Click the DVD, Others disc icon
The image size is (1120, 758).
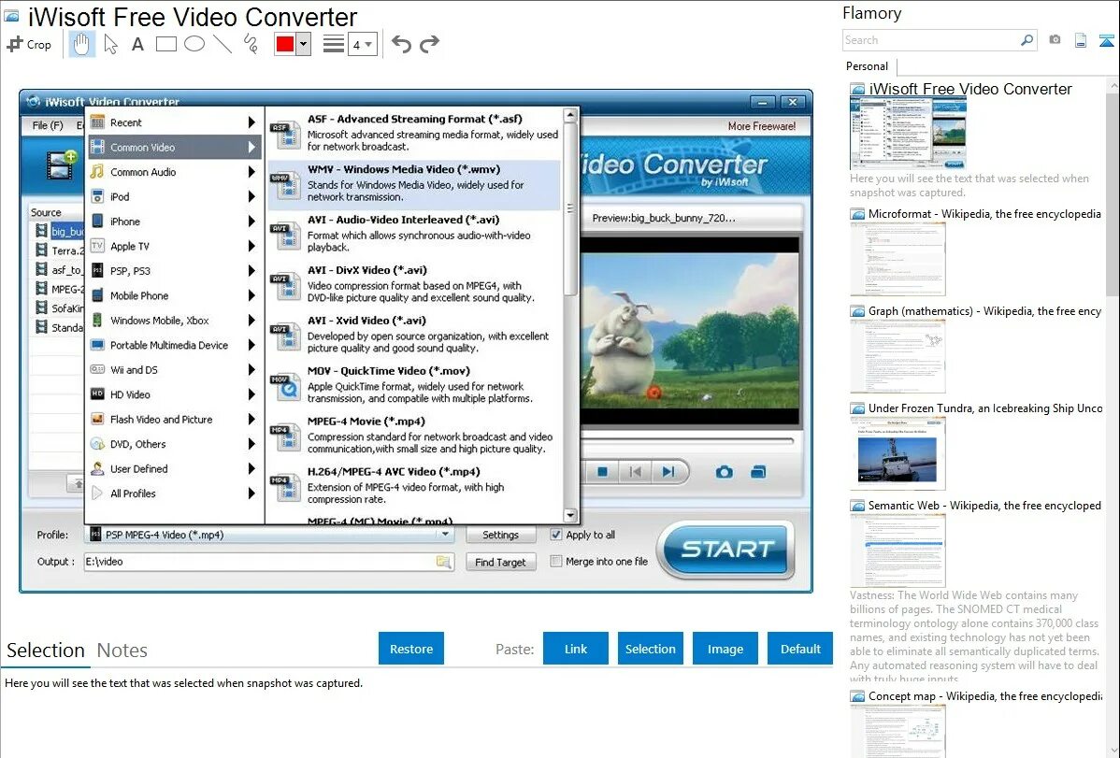97,444
